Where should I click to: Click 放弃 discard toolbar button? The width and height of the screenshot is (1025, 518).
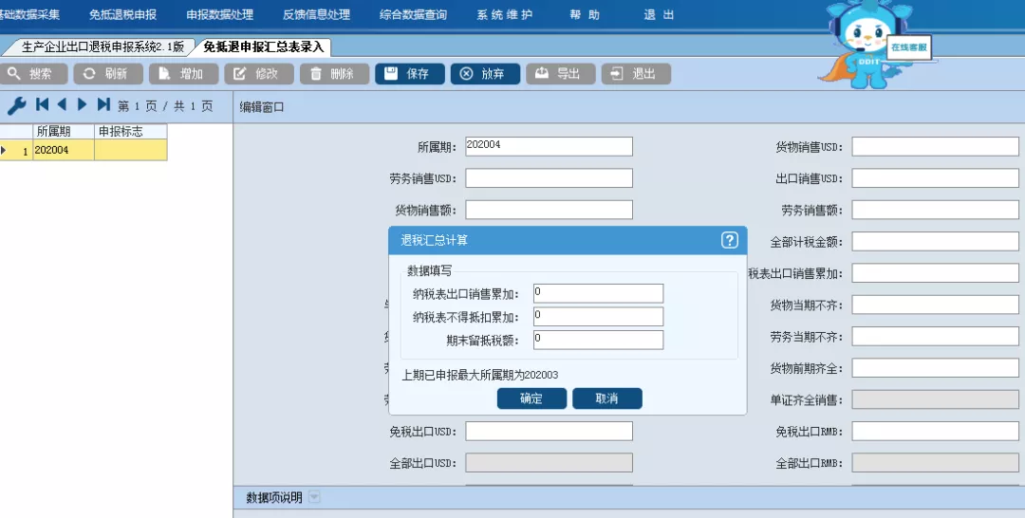tap(485, 74)
